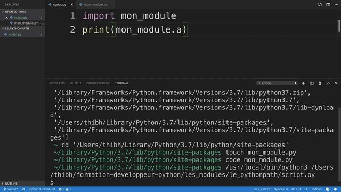The height and width of the screenshot is (192, 341).
Task: Click line number 1 in editor gutter
Action: [72, 15]
